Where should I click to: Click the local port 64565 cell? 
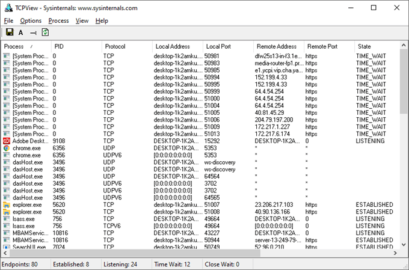coord(212,197)
